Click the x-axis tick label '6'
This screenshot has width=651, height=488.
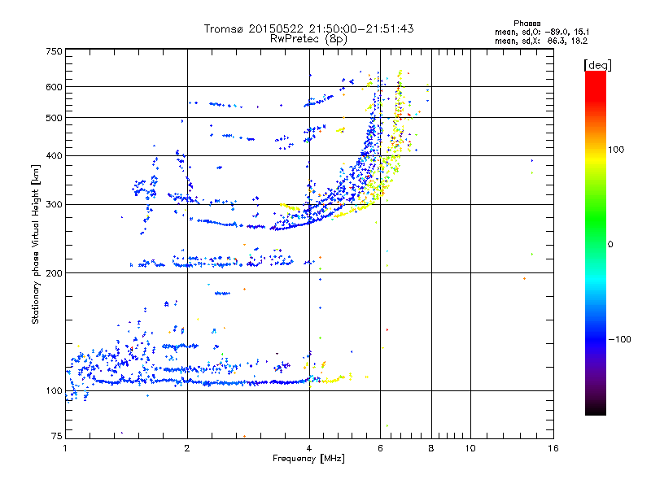(380, 448)
